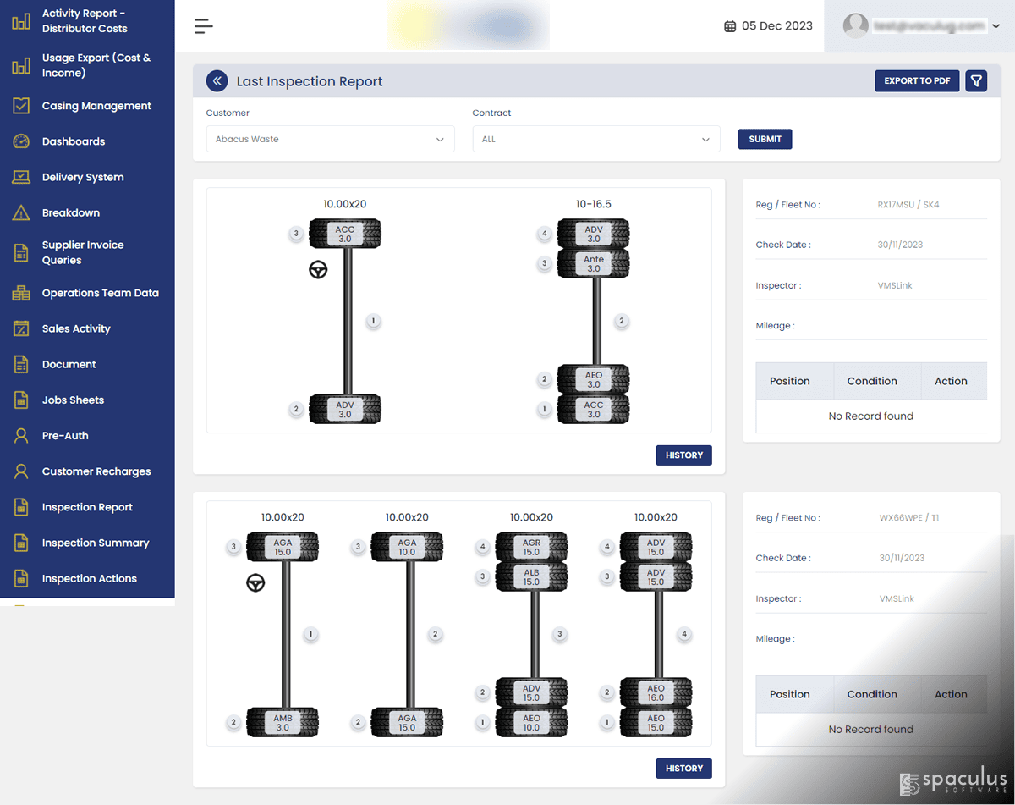Expand the user account dropdown arrow
Image resolution: width=1015 pixels, height=805 pixels.
996,26
